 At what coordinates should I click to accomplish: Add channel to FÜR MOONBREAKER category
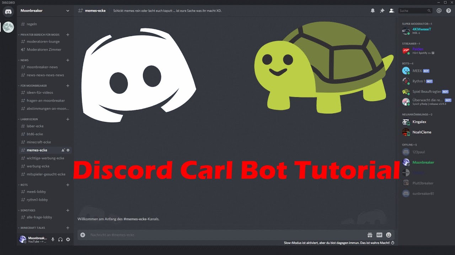[68, 86]
